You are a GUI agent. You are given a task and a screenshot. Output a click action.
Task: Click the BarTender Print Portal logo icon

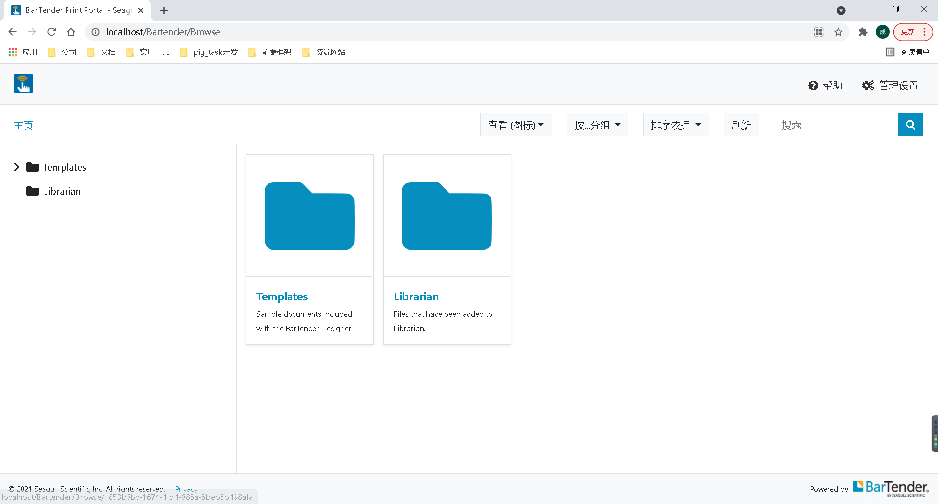pyautogui.click(x=23, y=84)
